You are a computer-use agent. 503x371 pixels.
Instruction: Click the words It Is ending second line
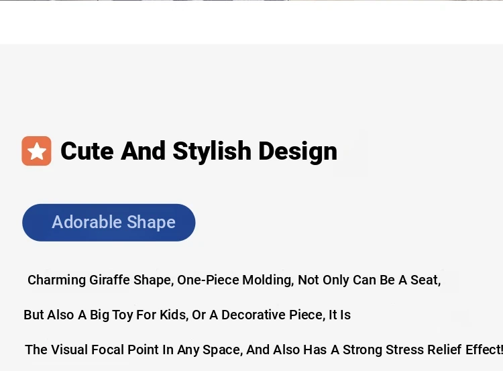pyautogui.click(x=340, y=315)
